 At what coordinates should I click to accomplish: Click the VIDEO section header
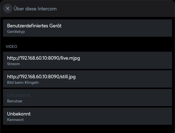click(11, 47)
